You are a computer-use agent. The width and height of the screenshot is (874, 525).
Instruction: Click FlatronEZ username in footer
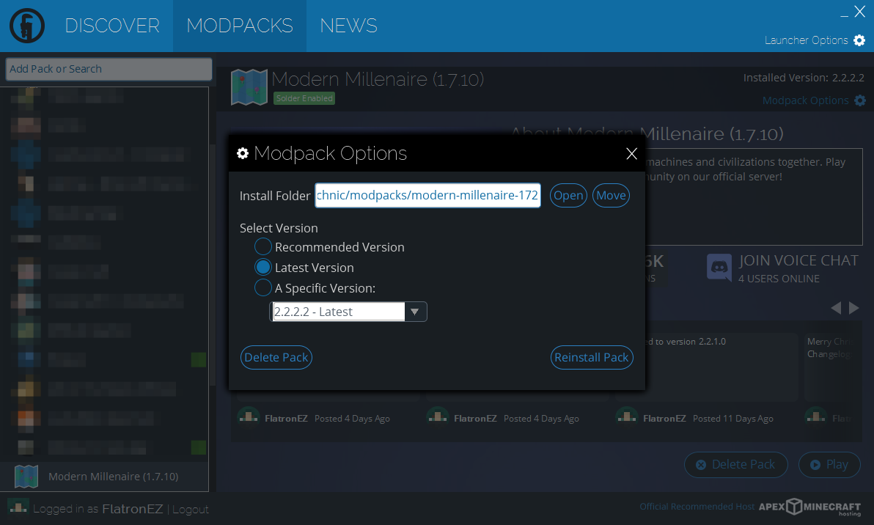(x=133, y=509)
